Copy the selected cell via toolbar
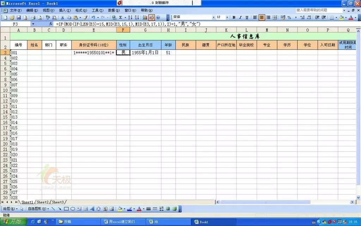Viewport: 361px width, 226px height. (69, 18)
